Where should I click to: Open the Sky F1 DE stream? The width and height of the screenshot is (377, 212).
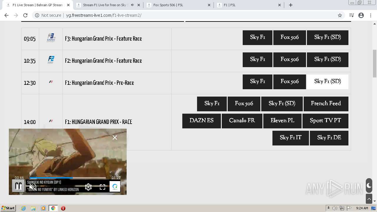coord(329,138)
